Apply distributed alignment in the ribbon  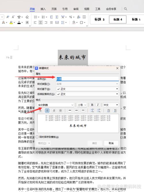click(57, 22)
